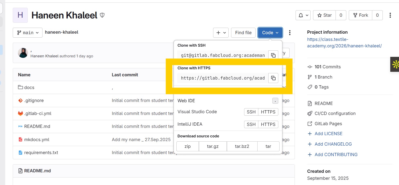Viewport: 399px width, 185px height.
Task: Click the HTTPS clone URL field
Action: pyautogui.click(x=222, y=78)
